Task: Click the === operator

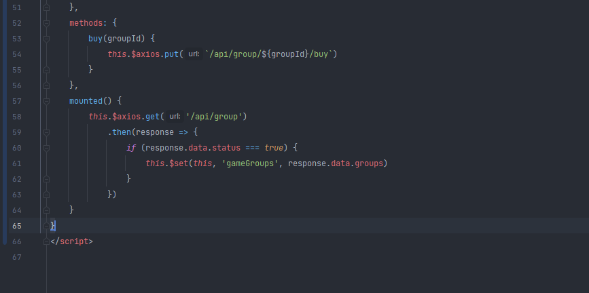Action: tap(253, 148)
